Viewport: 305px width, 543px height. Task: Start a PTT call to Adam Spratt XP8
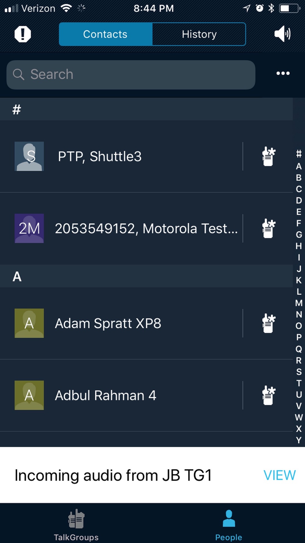[x=269, y=323]
